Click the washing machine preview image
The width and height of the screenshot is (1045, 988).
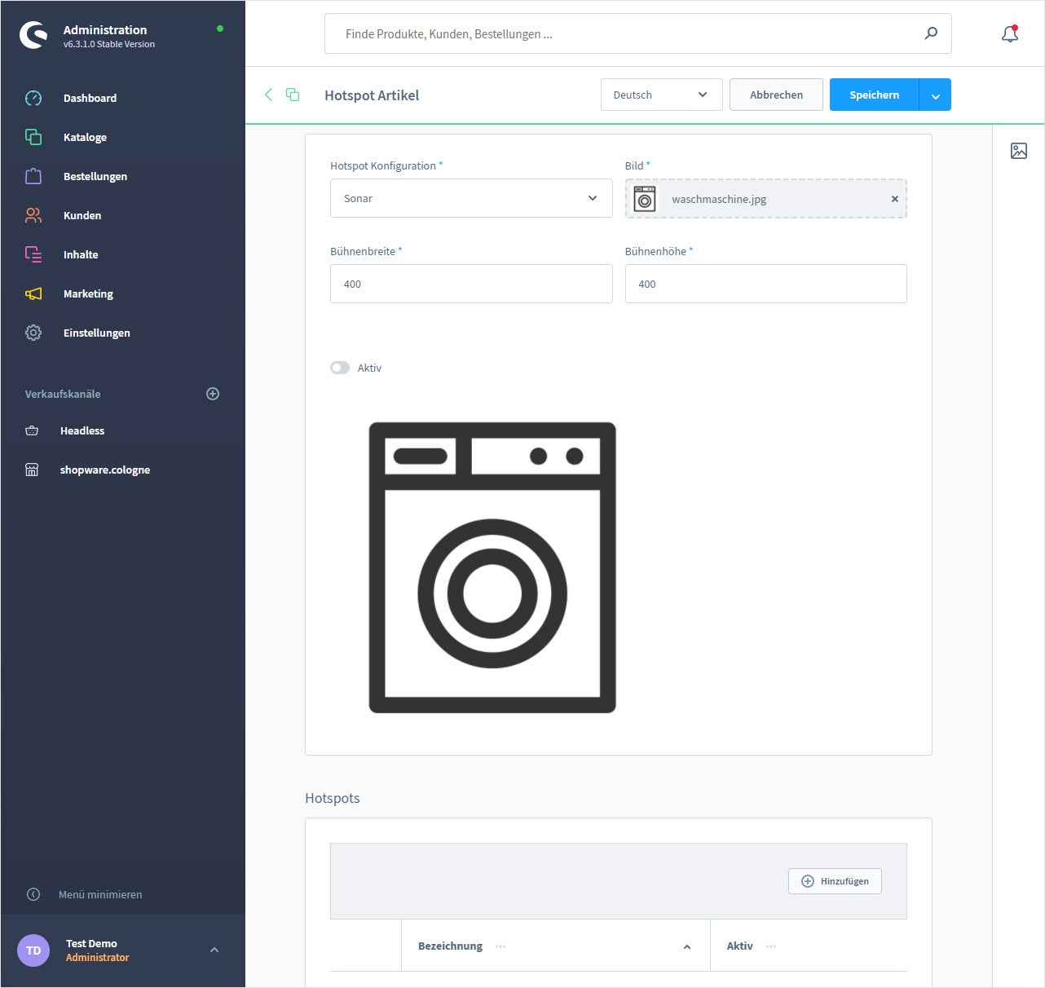tap(492, 567)
